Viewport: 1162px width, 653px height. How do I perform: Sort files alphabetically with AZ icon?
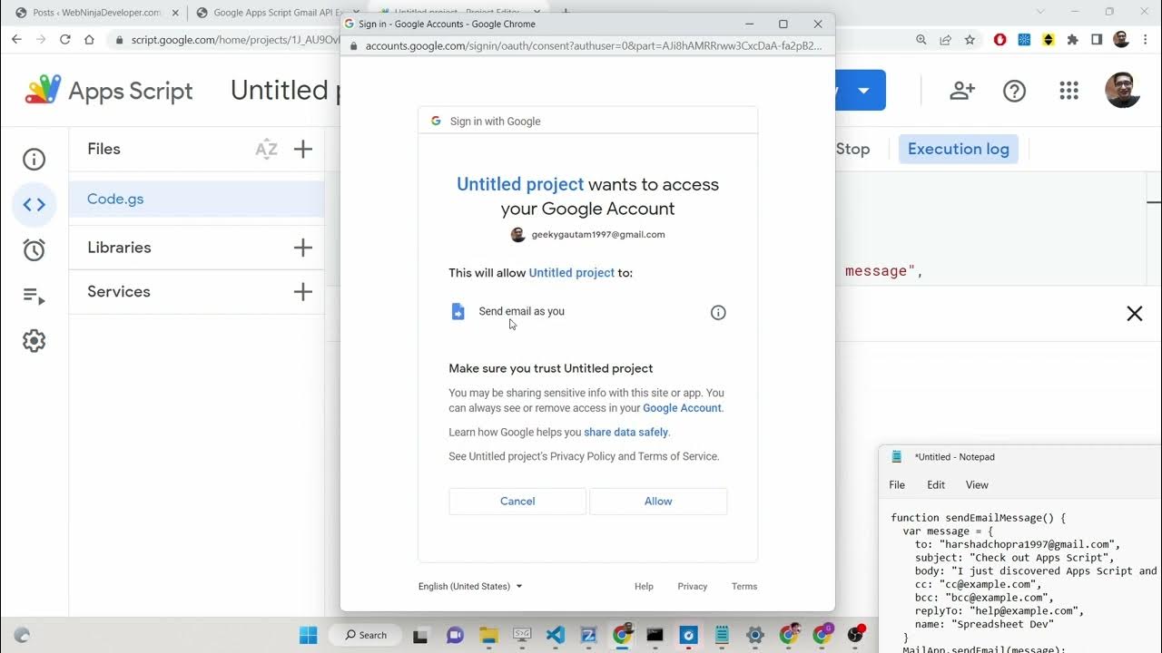tap(266, 150)
